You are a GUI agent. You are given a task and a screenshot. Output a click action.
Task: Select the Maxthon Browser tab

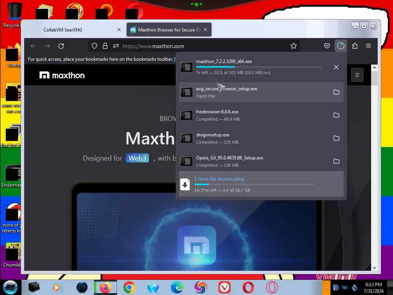[169, 30]
